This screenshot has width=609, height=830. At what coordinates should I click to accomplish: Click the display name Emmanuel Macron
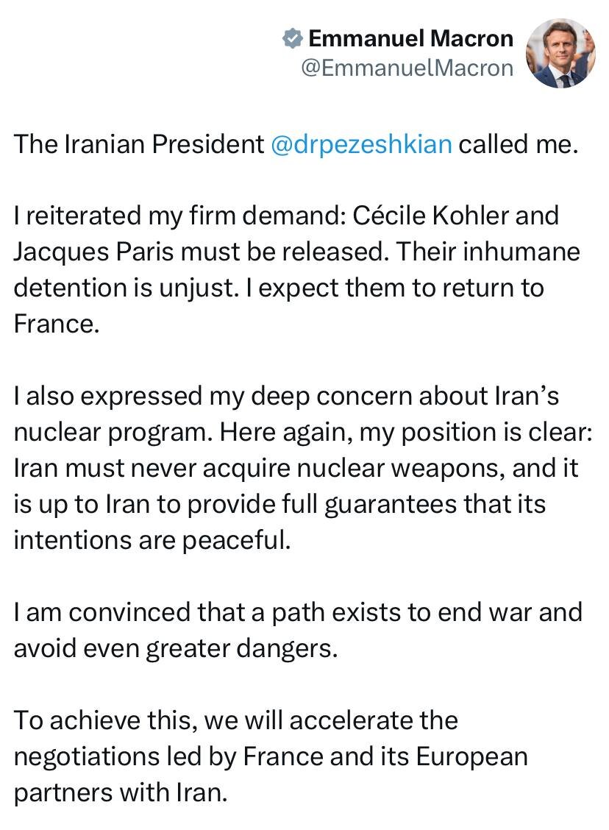410,39
